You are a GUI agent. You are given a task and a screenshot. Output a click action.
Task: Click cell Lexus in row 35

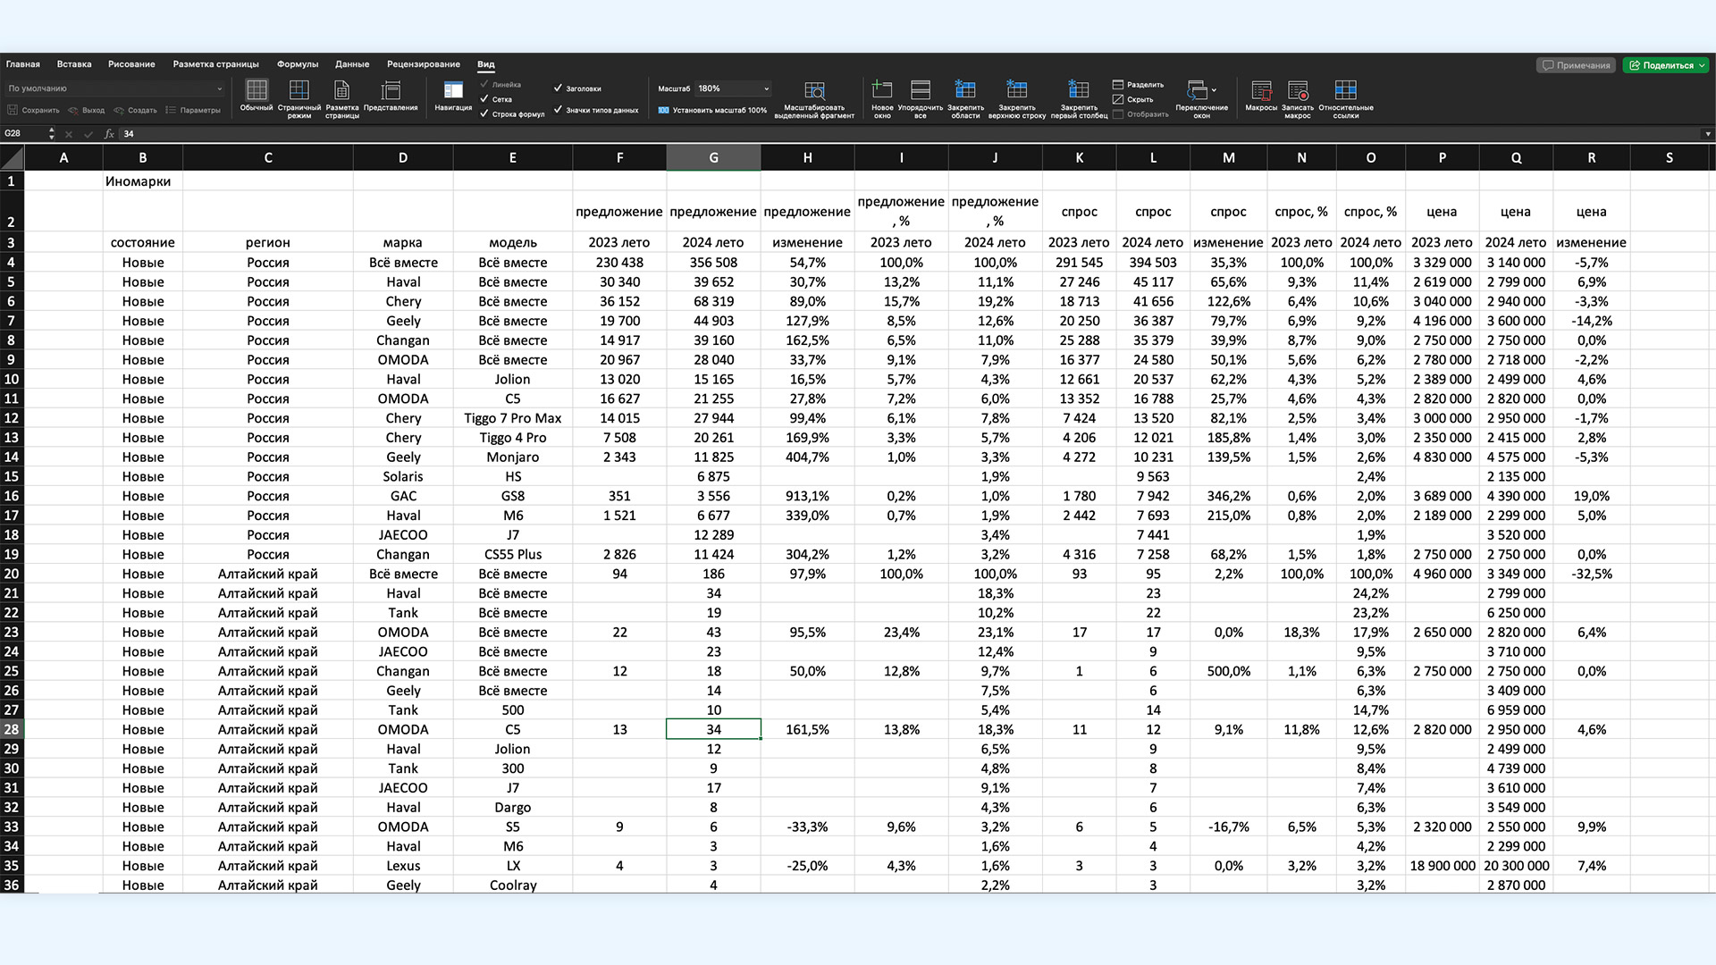[403, 866]
